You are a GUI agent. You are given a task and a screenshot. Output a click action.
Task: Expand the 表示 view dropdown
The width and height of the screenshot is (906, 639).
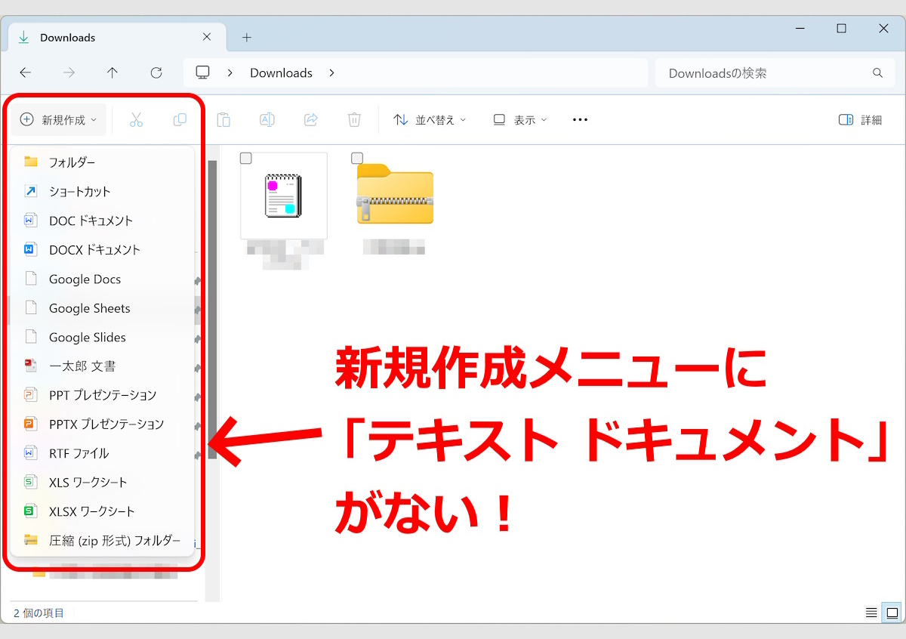520,120
